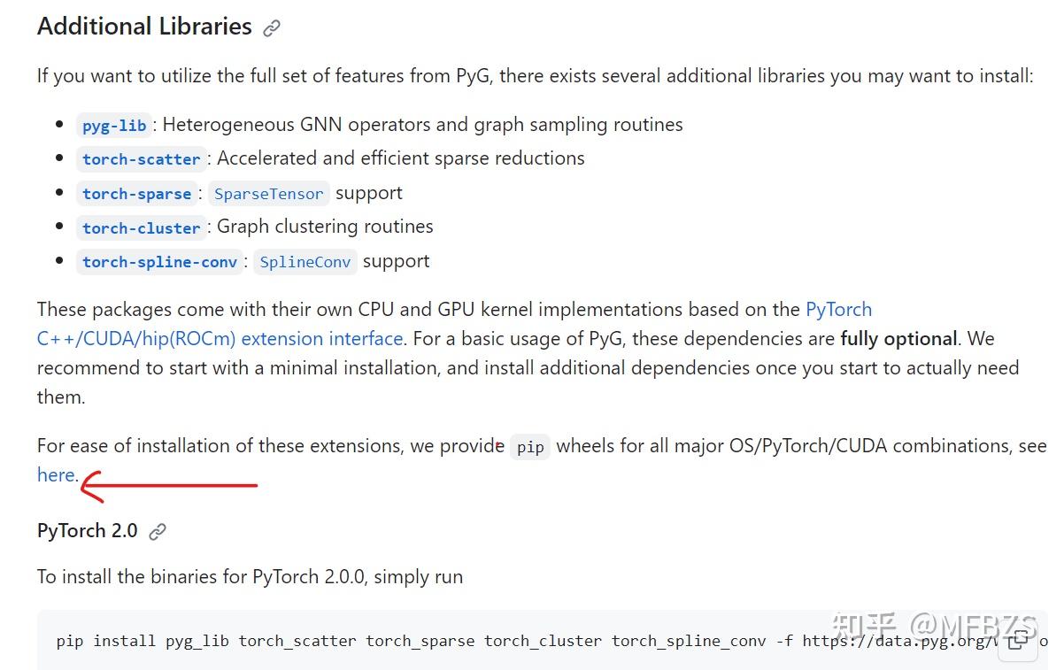Click the inline "pip" code label
The image size is (1064, 670).
(x=530, y=447)
